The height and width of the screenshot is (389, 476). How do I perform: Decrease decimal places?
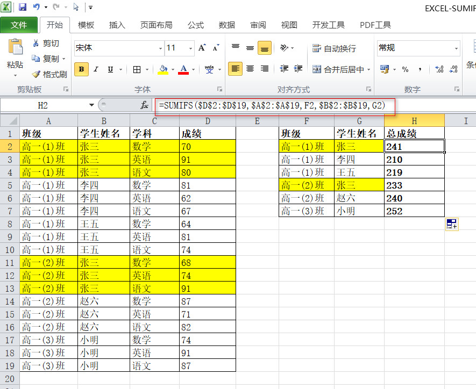click(x=453, y=69)
